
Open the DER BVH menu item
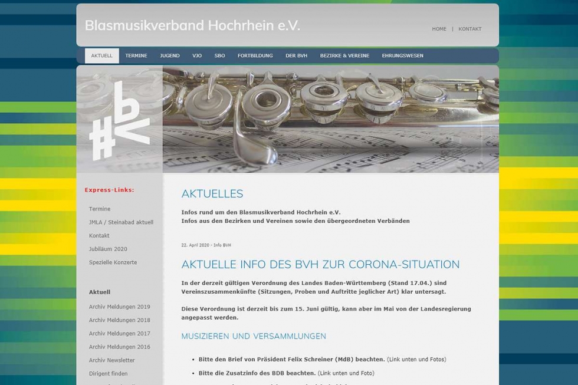click(x=296, y=55)
